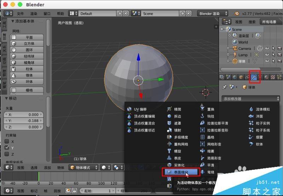Click the Blender logo icon in header
The width and height of the screenshot is (283, 196).
point(236,13)
